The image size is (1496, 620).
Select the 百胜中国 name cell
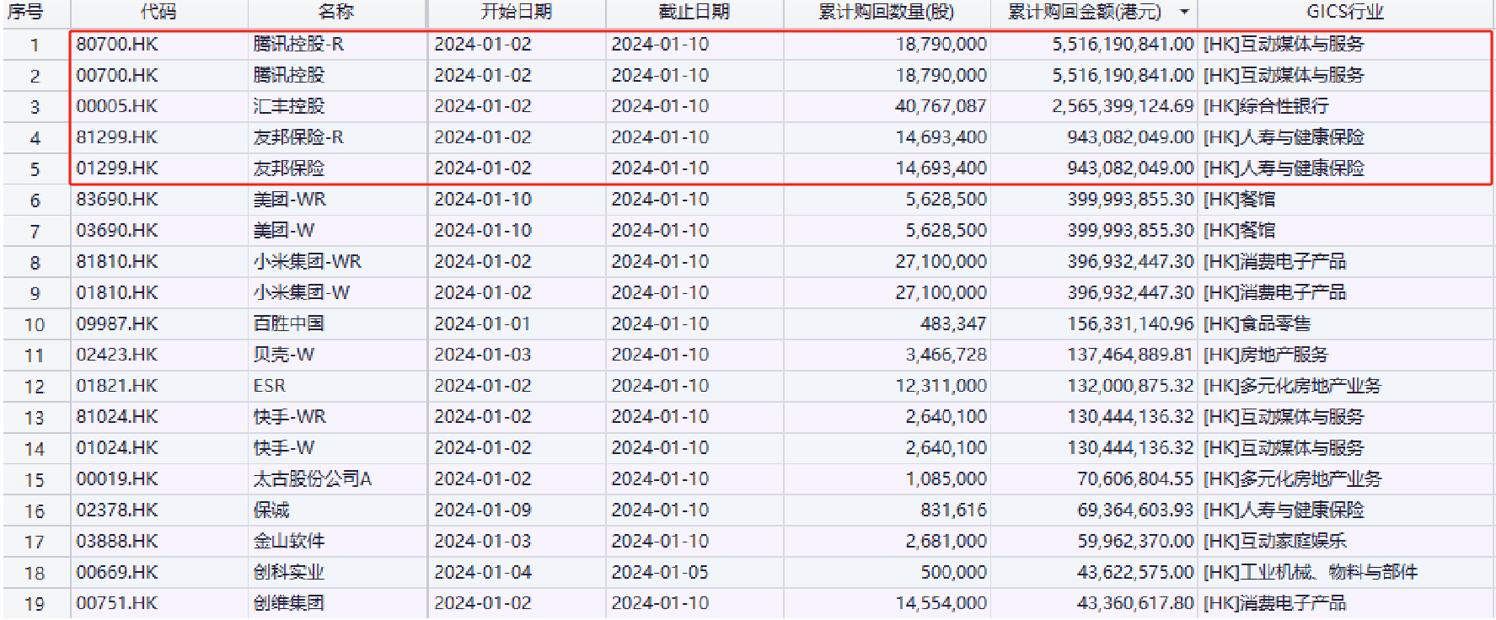point(289,323)
